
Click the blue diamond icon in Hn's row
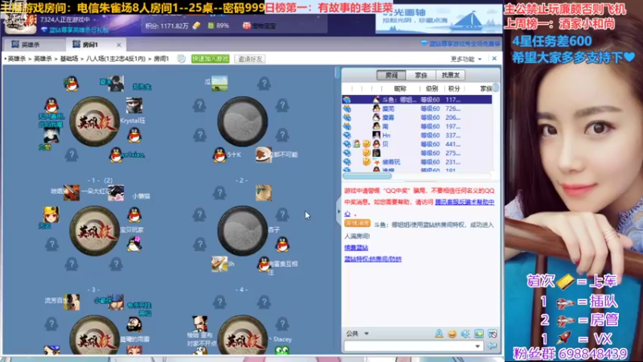click(347, 135)
